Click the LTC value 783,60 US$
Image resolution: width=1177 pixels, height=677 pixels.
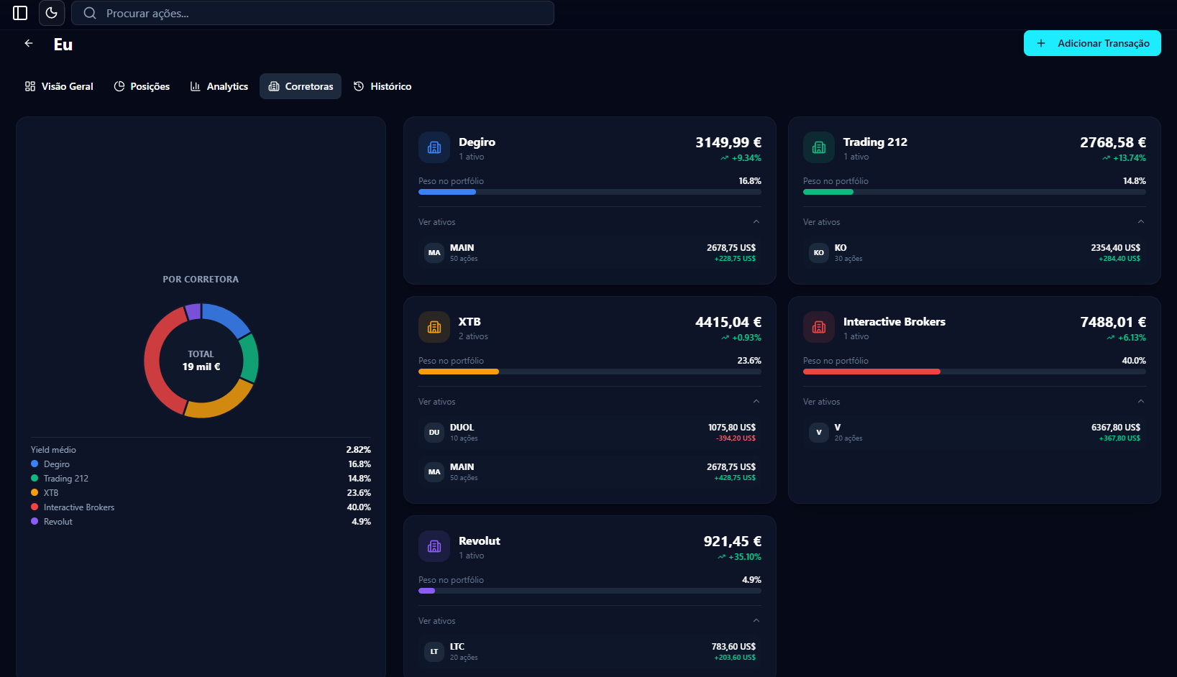(x=733, y=647)
